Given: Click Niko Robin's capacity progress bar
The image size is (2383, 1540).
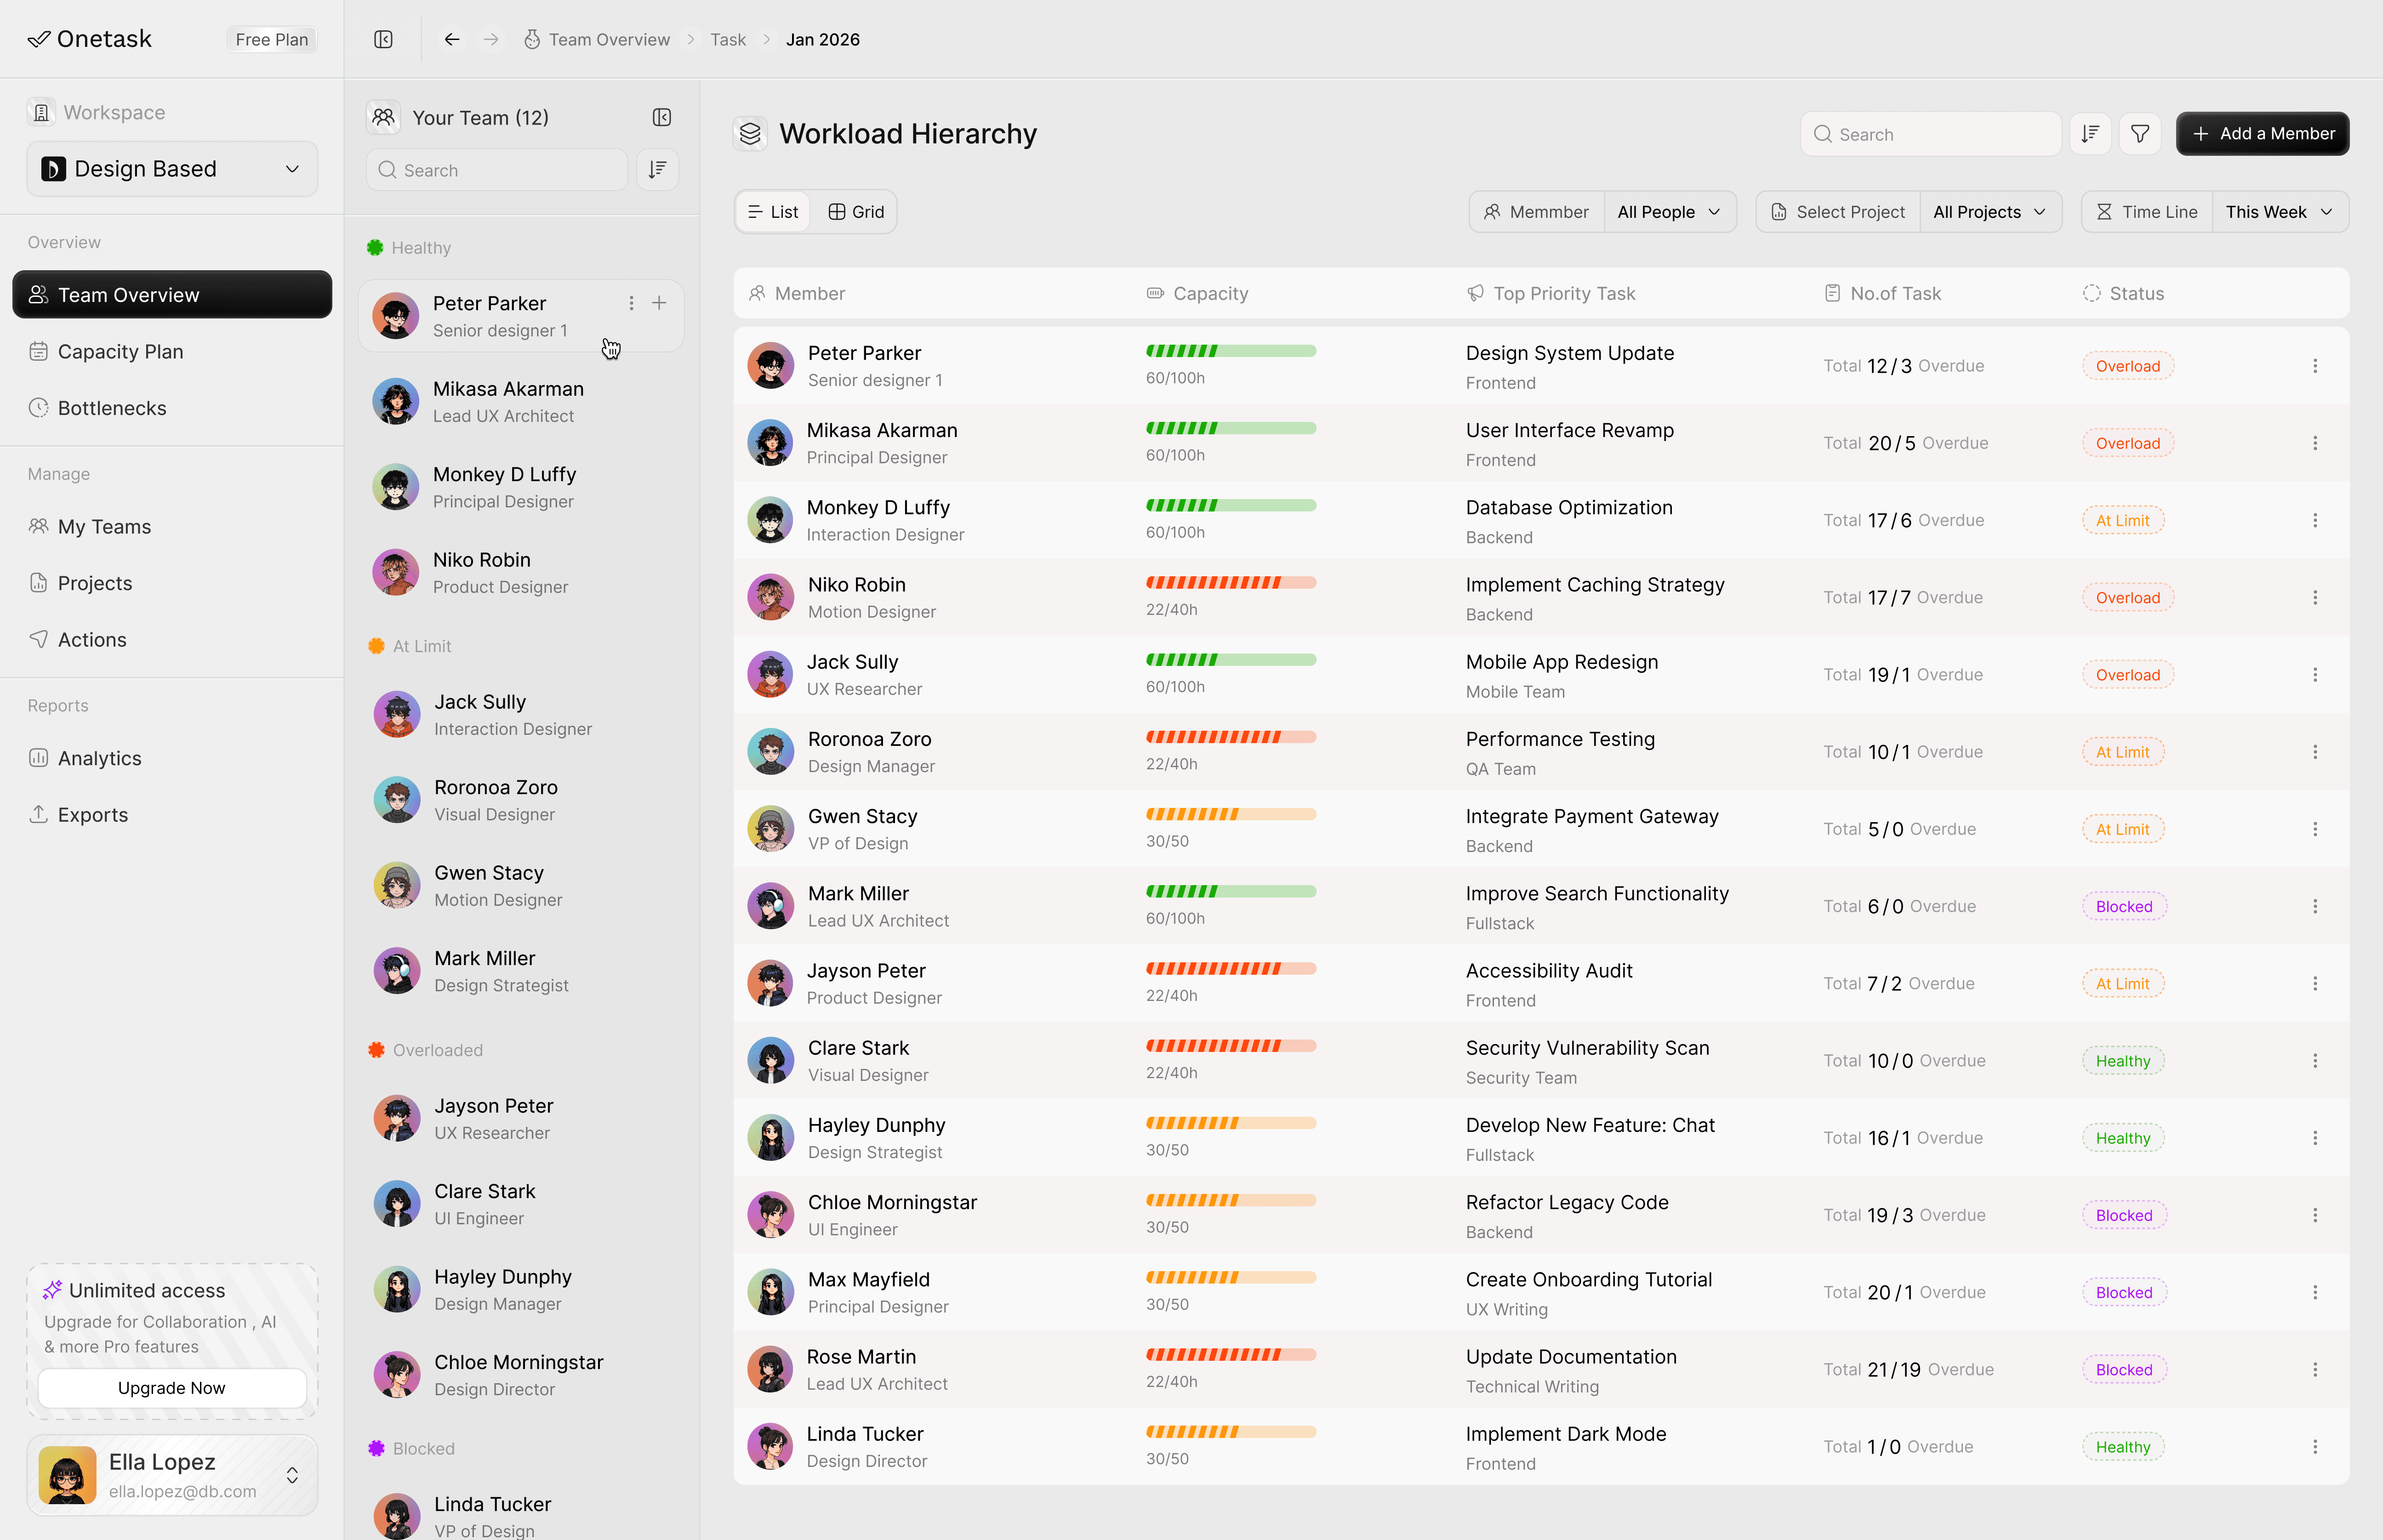Looking at the screenshot, I should click(x=1230, y=582).
